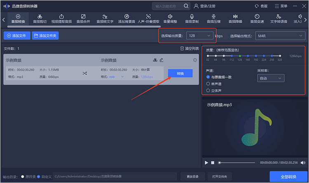Screen dimensions: 309x183
Task: Select 与原音频一致 channel option
Action: (219, 77)
